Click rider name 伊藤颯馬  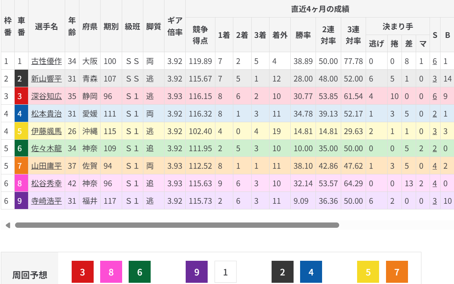[x=46, y=131]
